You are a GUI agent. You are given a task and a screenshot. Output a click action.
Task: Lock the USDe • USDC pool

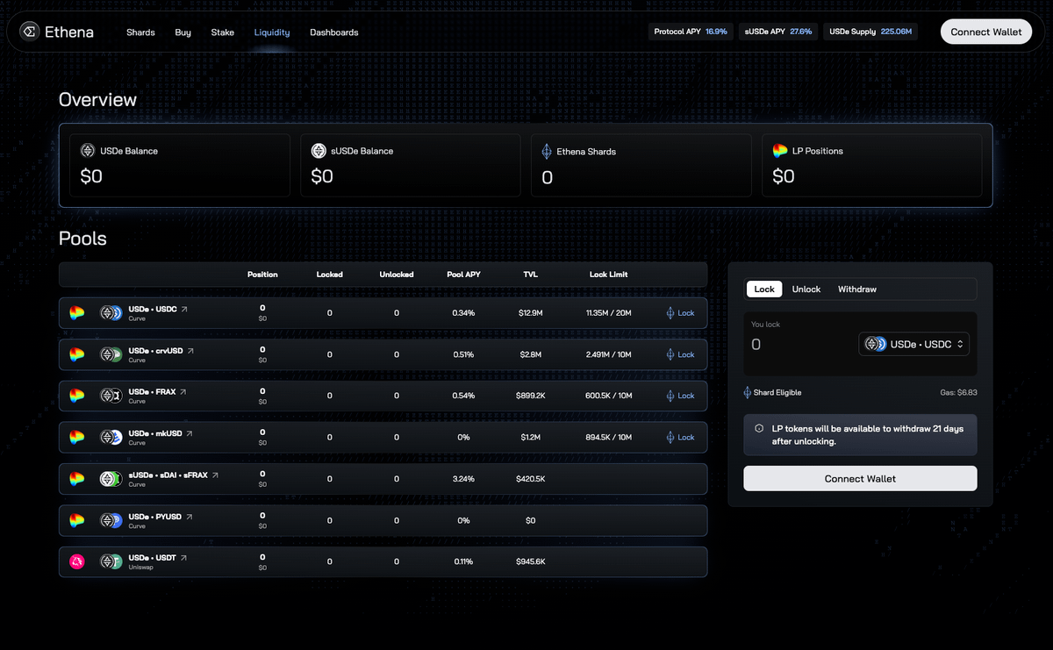coord(680,313)
